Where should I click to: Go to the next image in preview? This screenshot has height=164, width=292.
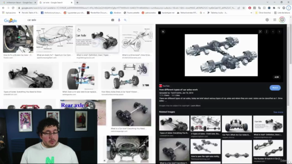279,31
